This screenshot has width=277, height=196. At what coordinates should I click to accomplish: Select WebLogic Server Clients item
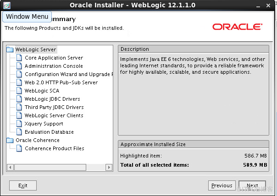(54, 115)
